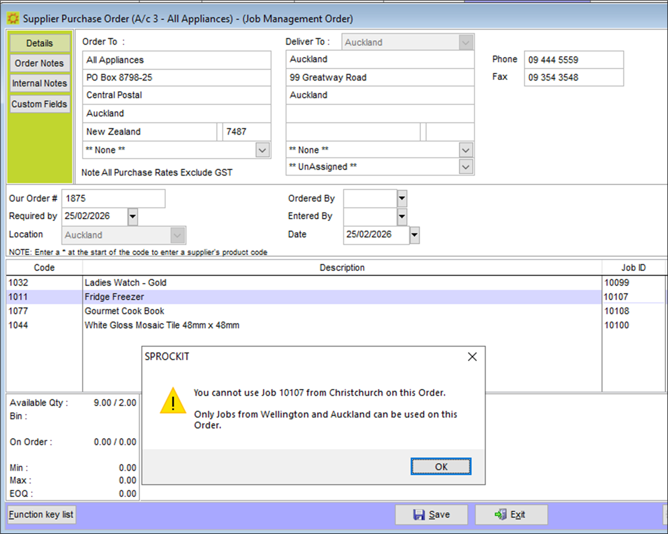668x534 pixels.
Task: Click code 1011 in the list
Action: (18, 297)
